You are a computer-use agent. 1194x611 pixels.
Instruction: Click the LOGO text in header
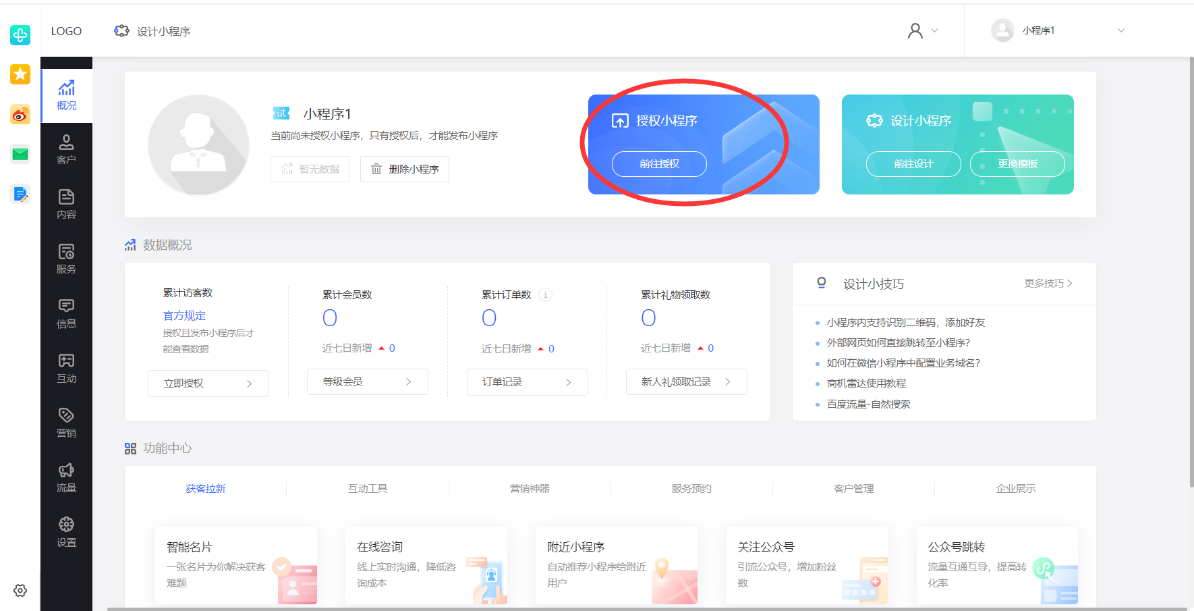click(66, 31)
